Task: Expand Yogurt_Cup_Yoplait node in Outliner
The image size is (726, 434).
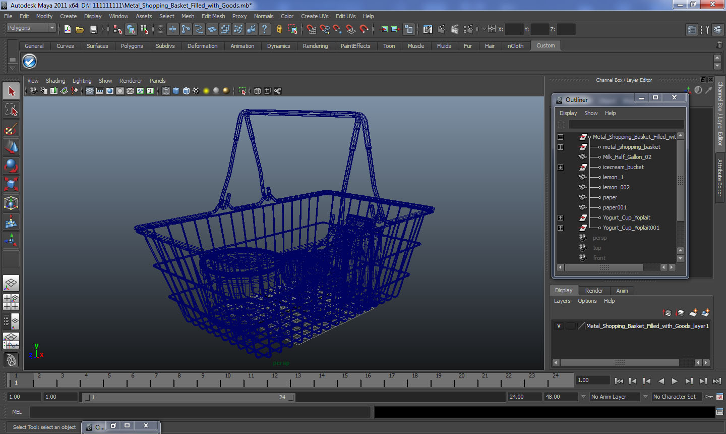Action: tap(560, 218)
